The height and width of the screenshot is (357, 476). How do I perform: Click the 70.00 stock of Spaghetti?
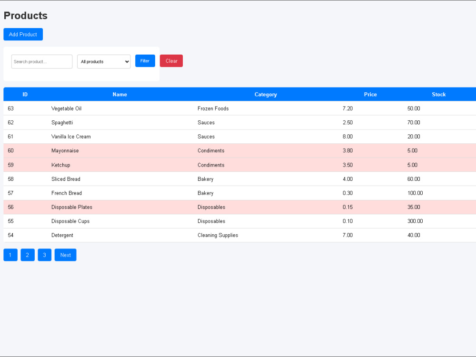[414, 122]
